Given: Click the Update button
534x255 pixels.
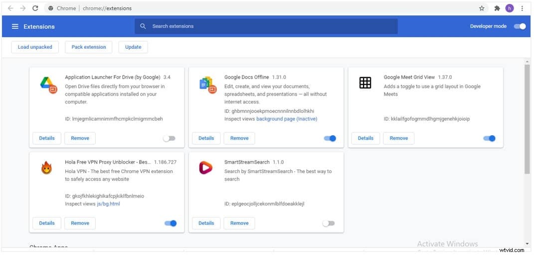Looking at the screenshot, I should [133, 47].
